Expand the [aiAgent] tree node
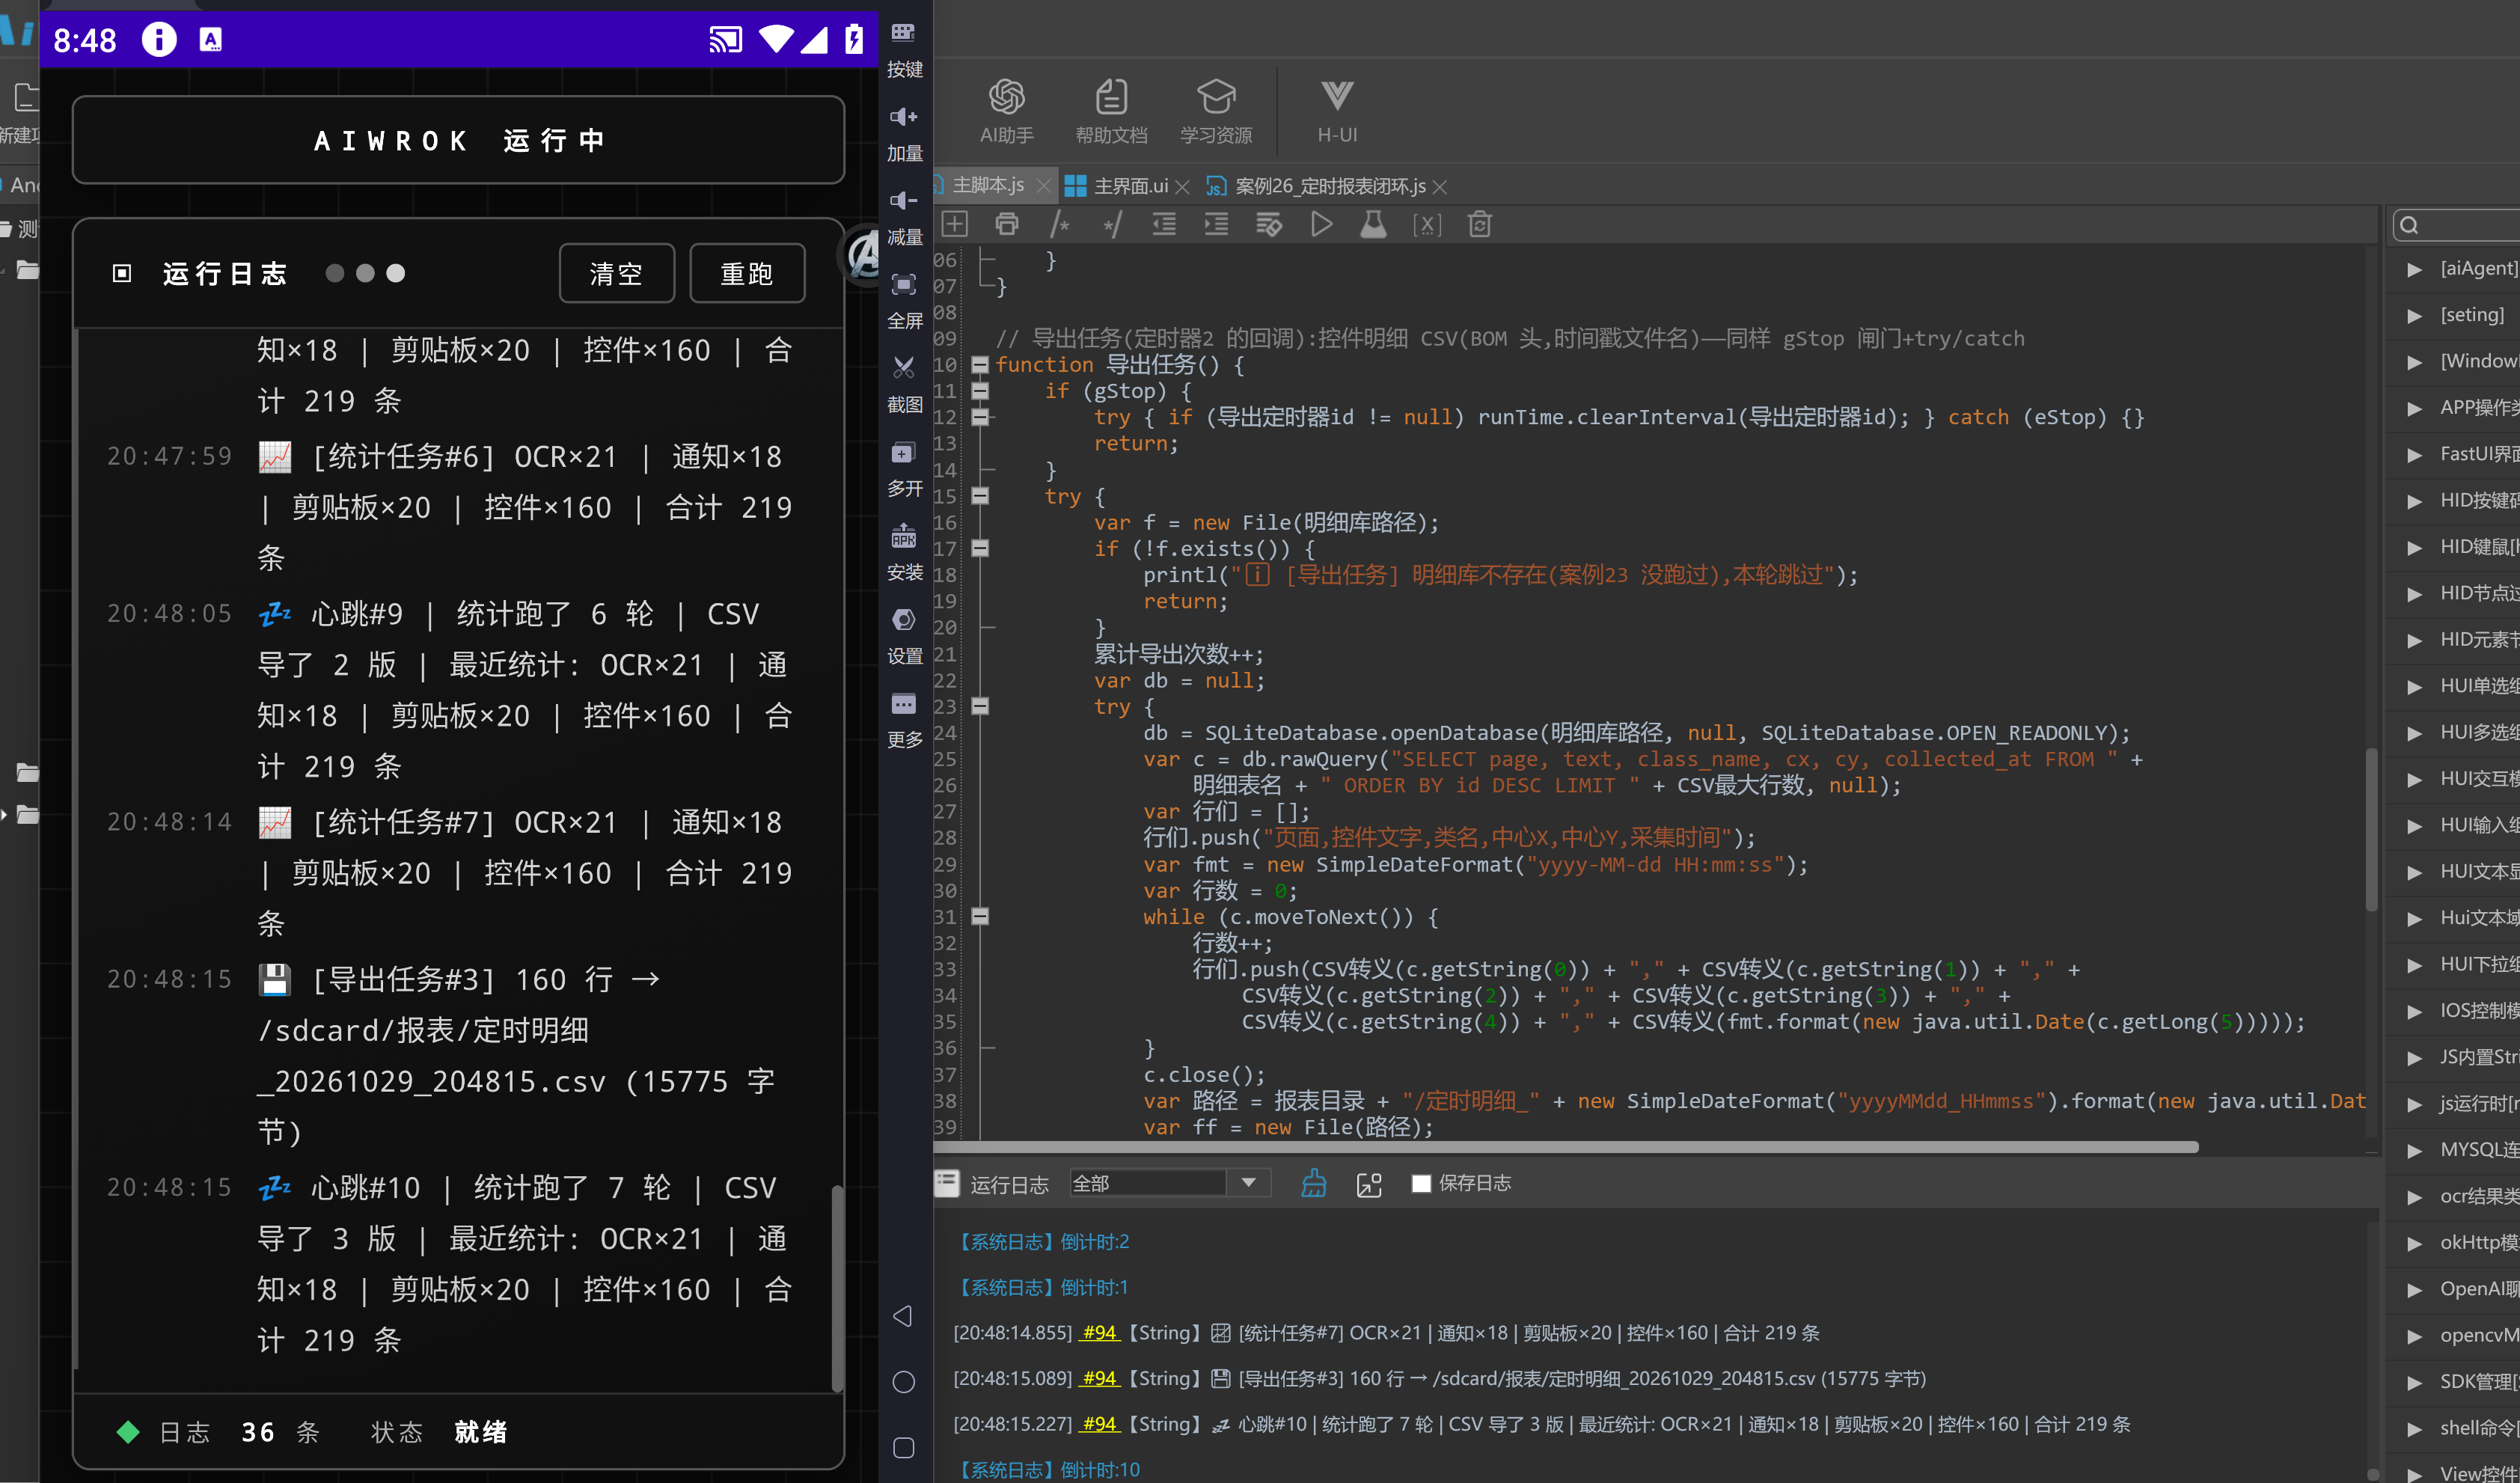Viewport: 2520px width, 1483px height. coord(2414,269)
